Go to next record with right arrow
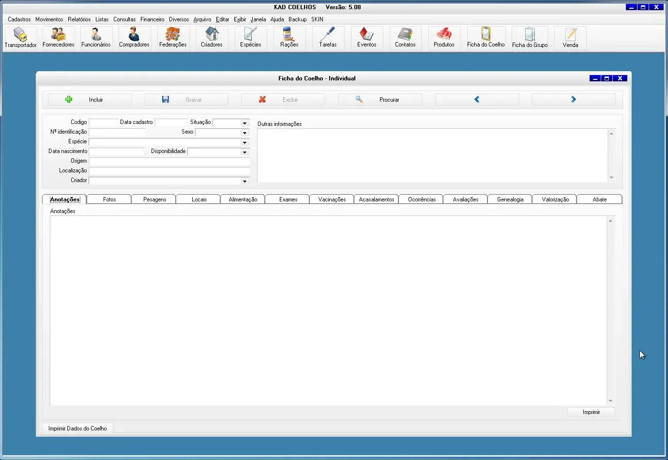This screenshot has width=668, height=460. (574, 100)
